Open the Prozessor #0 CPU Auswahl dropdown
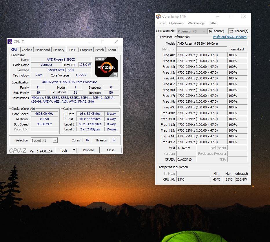The height and width of the screenshot is (242, 270). (191, 31)
